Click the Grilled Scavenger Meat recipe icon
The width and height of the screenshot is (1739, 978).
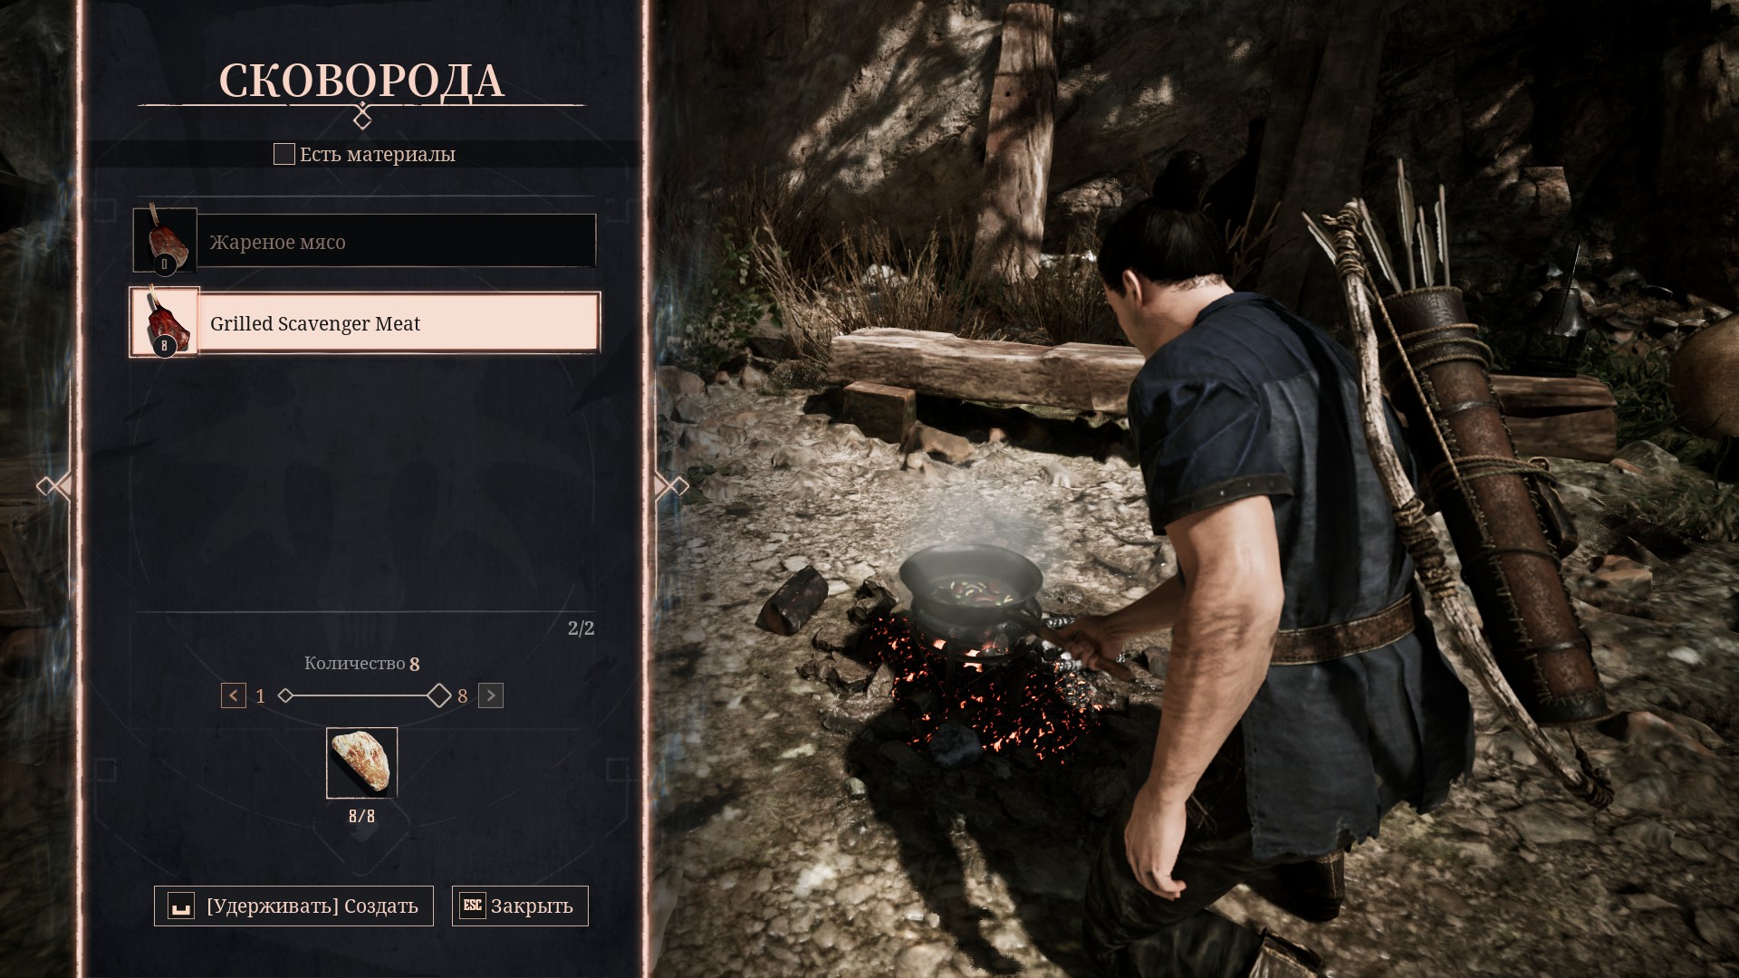click(165, 322)
